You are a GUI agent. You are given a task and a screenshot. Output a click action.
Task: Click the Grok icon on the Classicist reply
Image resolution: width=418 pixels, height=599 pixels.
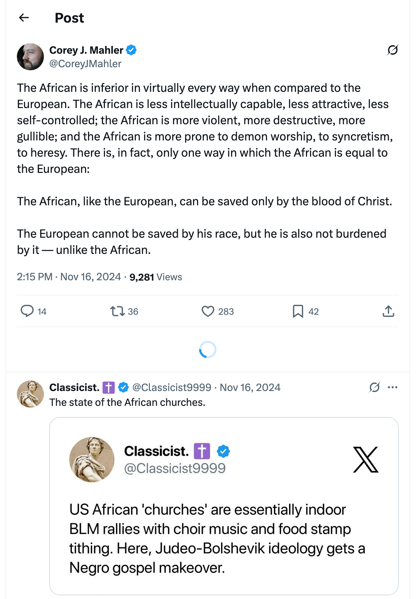pyautogui.click(x=374, y=387)
